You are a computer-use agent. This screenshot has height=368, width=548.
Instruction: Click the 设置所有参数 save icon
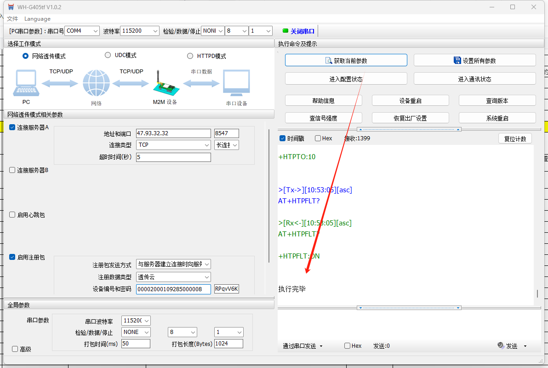click(457, 61)
